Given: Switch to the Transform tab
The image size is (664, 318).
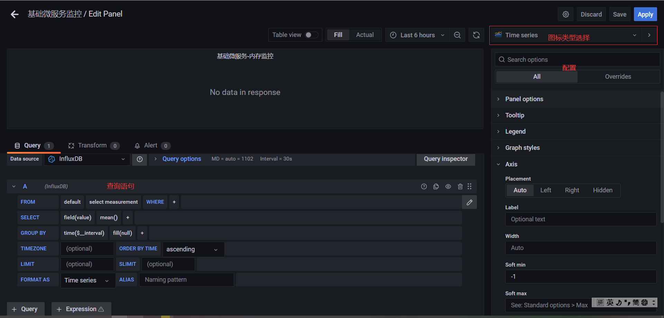Looking at the screenshot, I should click(x=94, y=146).
